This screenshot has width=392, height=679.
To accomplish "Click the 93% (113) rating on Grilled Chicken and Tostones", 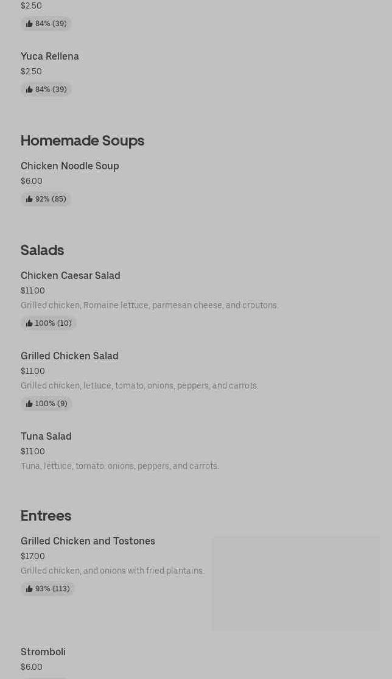I will point(48,589).
